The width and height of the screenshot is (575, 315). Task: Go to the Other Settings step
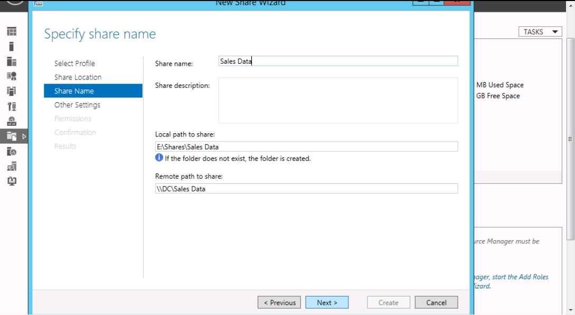pos(77,105)
